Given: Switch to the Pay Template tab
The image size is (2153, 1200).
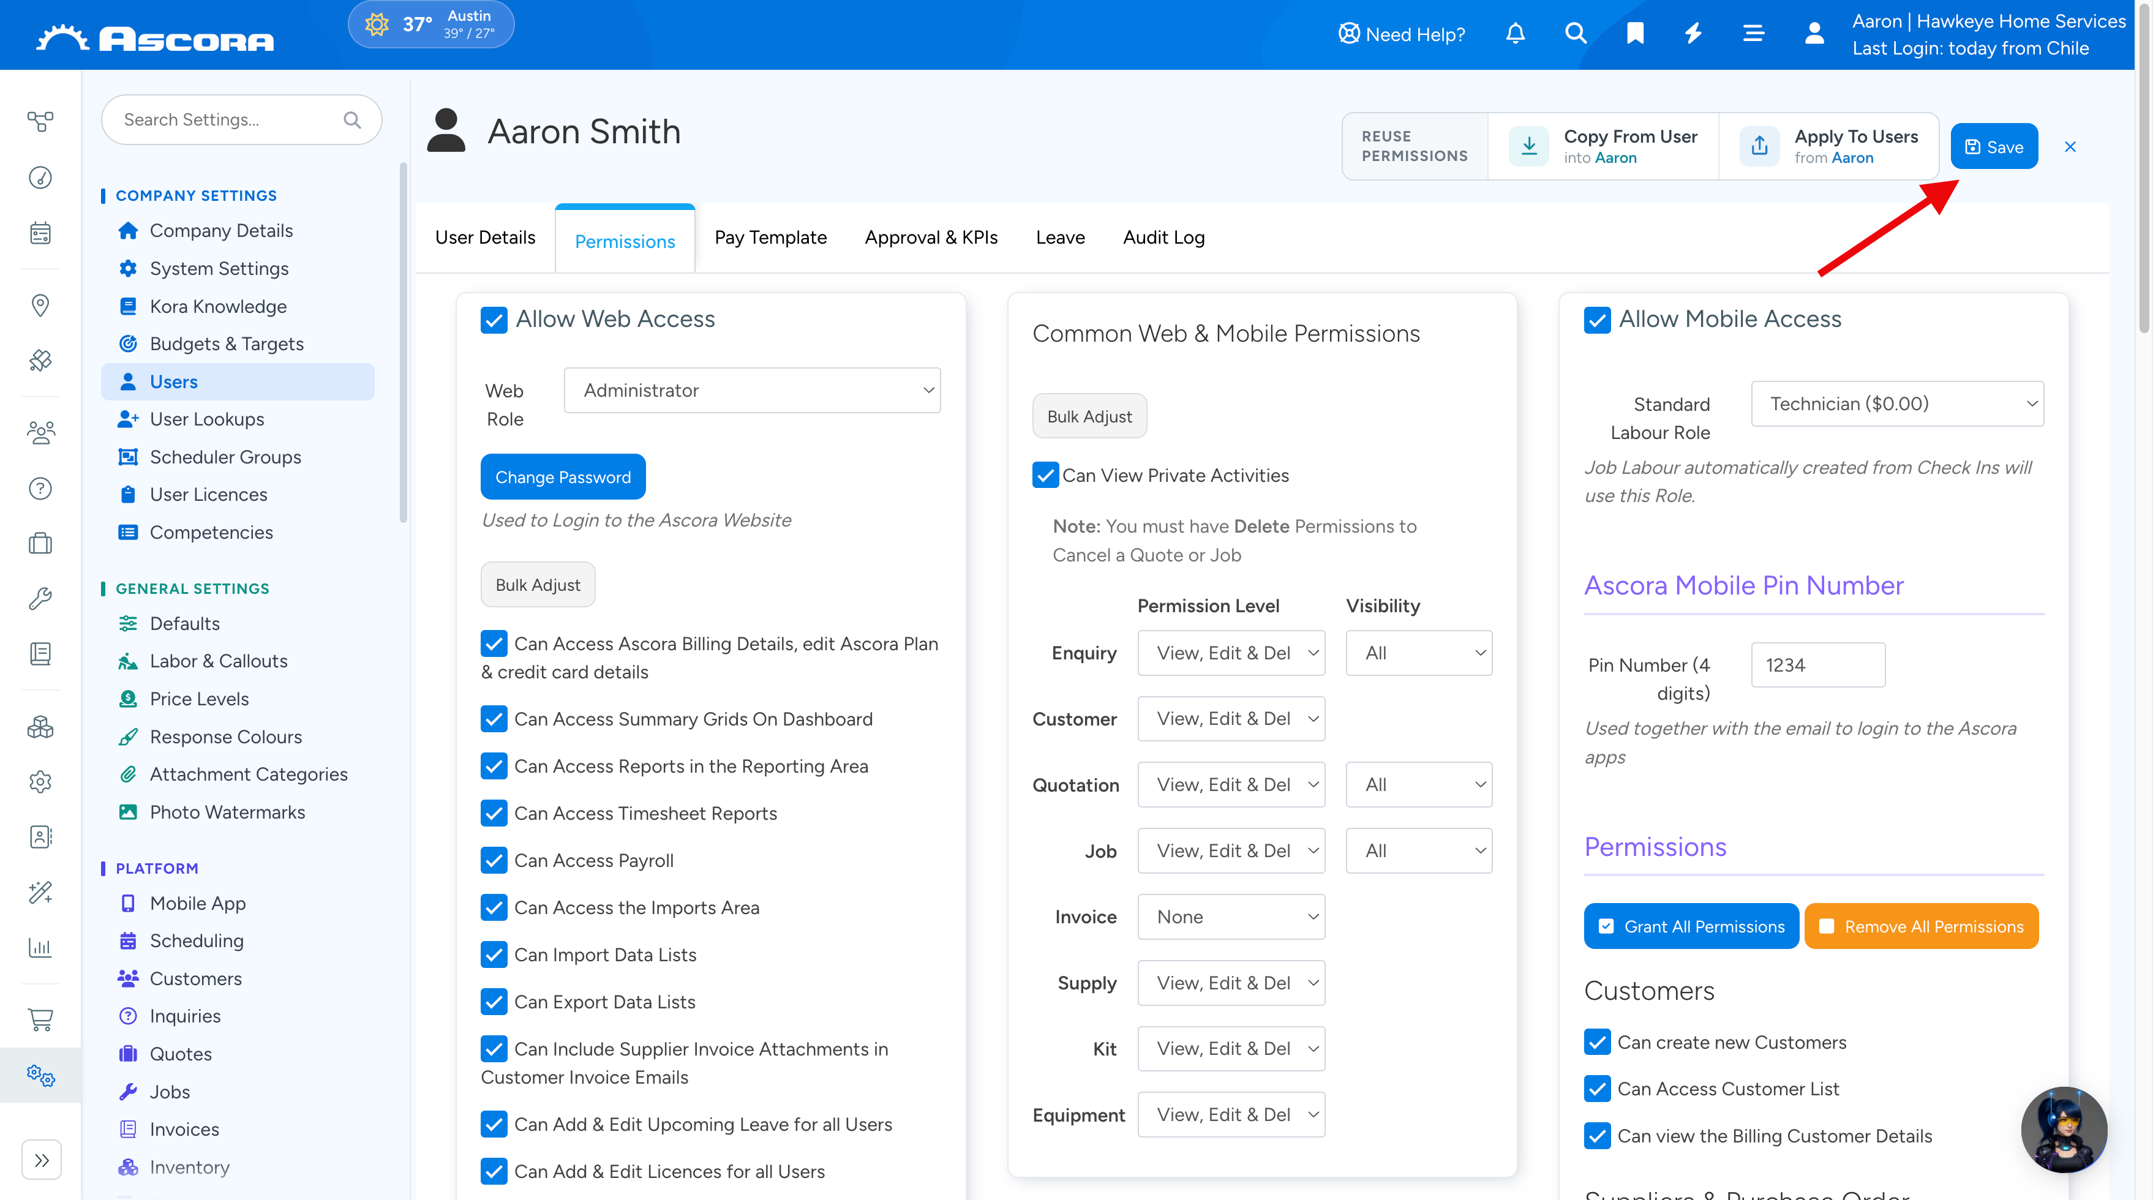Looking at the screenshot, I should (770, 238).
